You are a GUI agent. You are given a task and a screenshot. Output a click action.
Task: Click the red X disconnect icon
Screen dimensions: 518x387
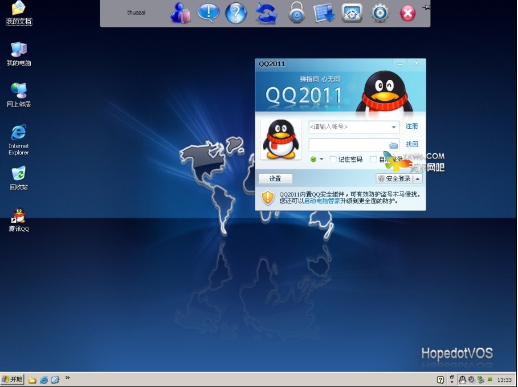[x=407, y=14]
